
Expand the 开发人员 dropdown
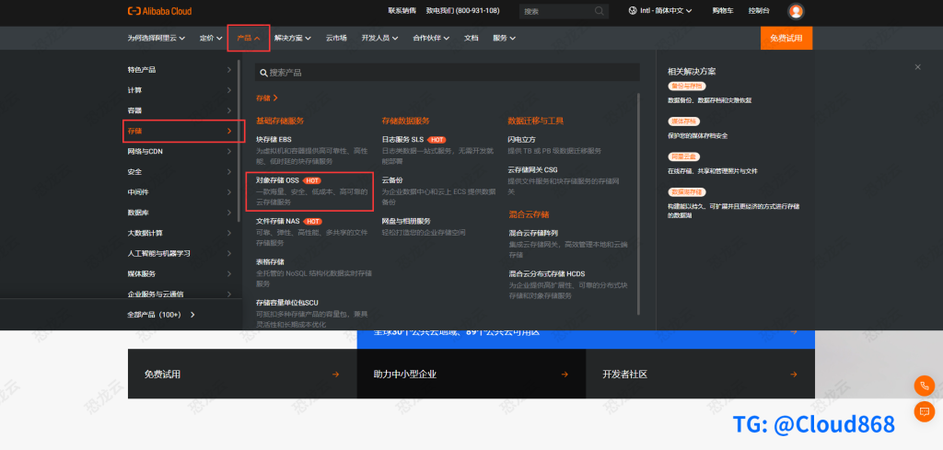[379, 38]
